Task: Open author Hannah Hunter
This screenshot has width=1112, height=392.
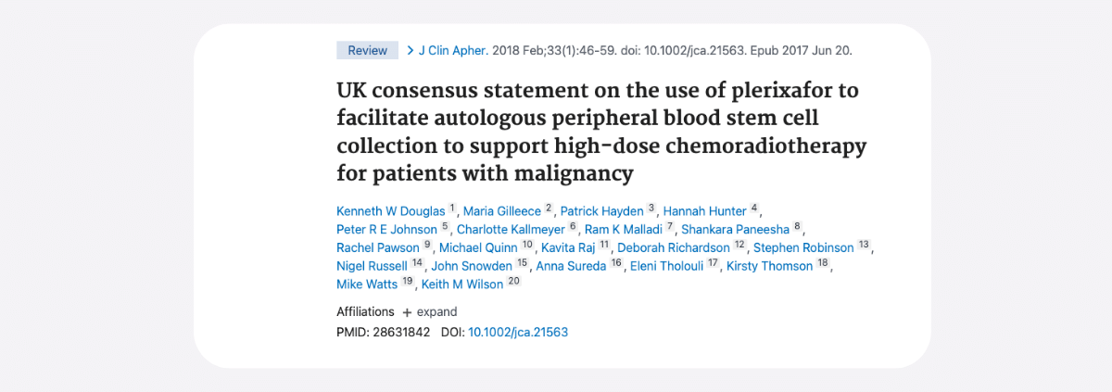Action: (x=705, y=210)
